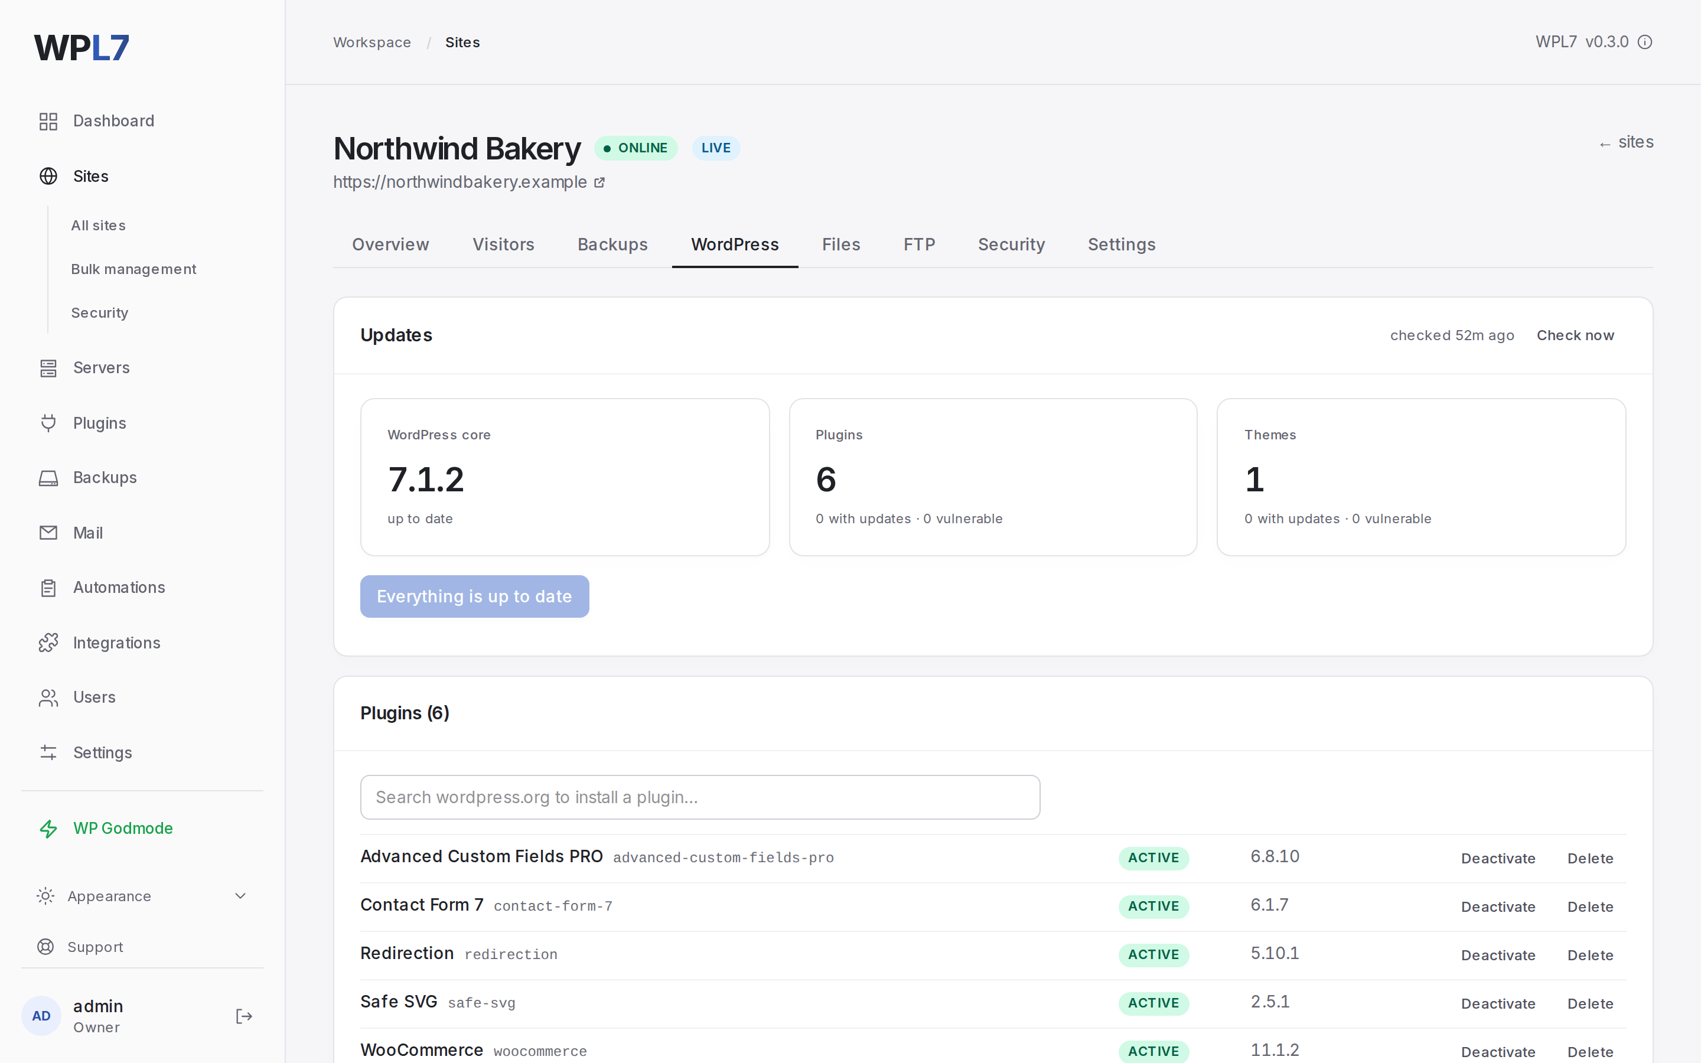Screen dimensions: 1701x1063
Task: Click the Plugins plug icon in sidebar
Action: coord(48,422)
